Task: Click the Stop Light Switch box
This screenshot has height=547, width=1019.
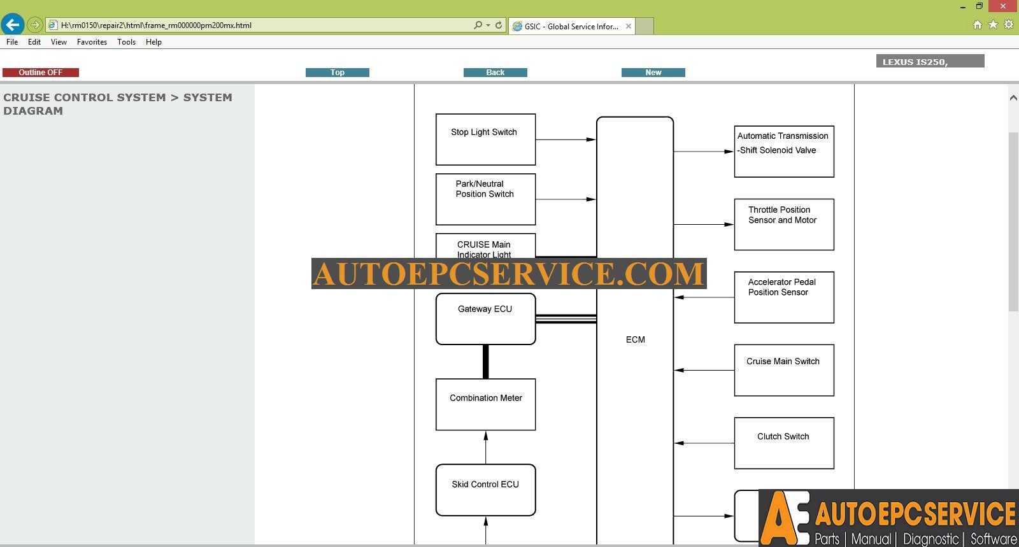Action: (485, 139)
